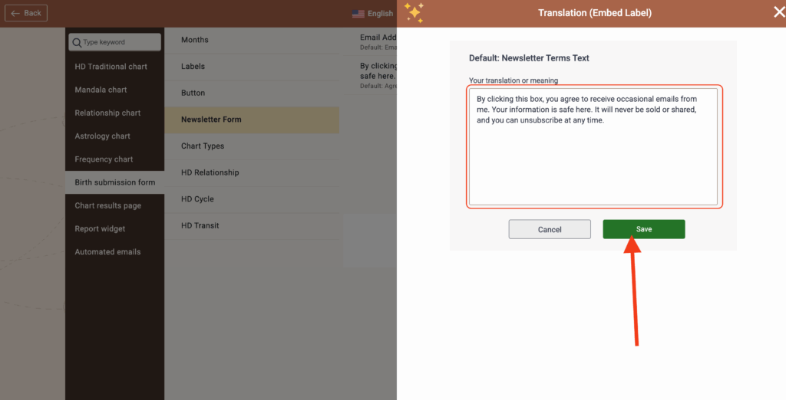Click the US flag icon

pyautogui.click(x=358, y=14)
